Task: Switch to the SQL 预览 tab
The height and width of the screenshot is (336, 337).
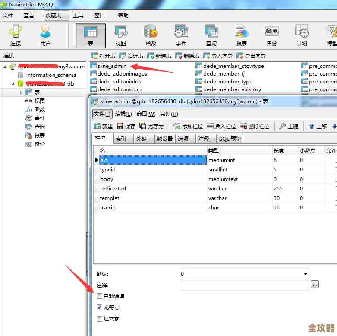Action: point(230,139)
